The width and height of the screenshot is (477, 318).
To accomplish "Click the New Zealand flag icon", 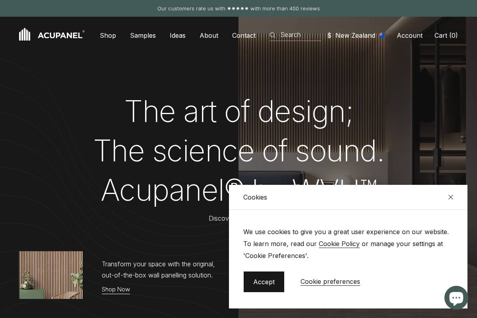I will (382, 35).
